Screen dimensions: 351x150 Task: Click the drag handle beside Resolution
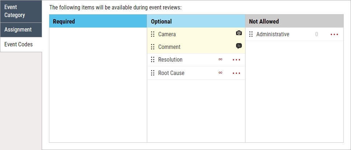coord(153,60)
